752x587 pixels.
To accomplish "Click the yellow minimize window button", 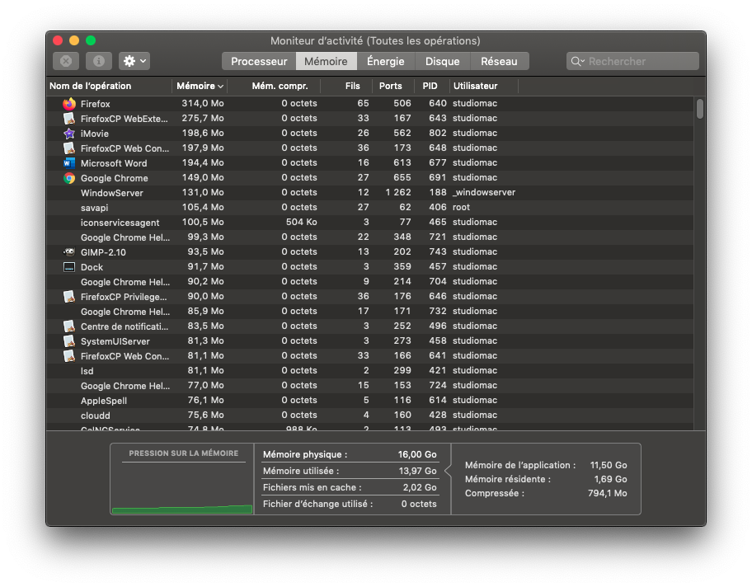I will pyautogui.click(x=74, y=40).
